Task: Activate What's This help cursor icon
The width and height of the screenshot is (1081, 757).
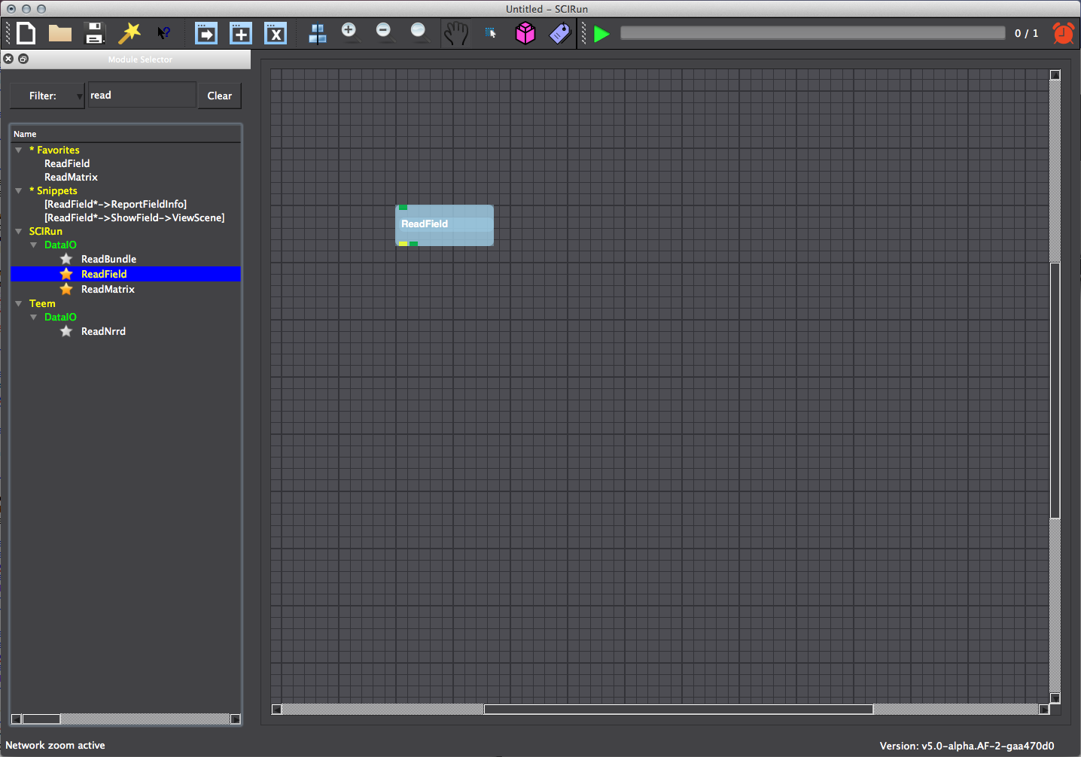Action: pyautogui.click(x=163, y=33)
